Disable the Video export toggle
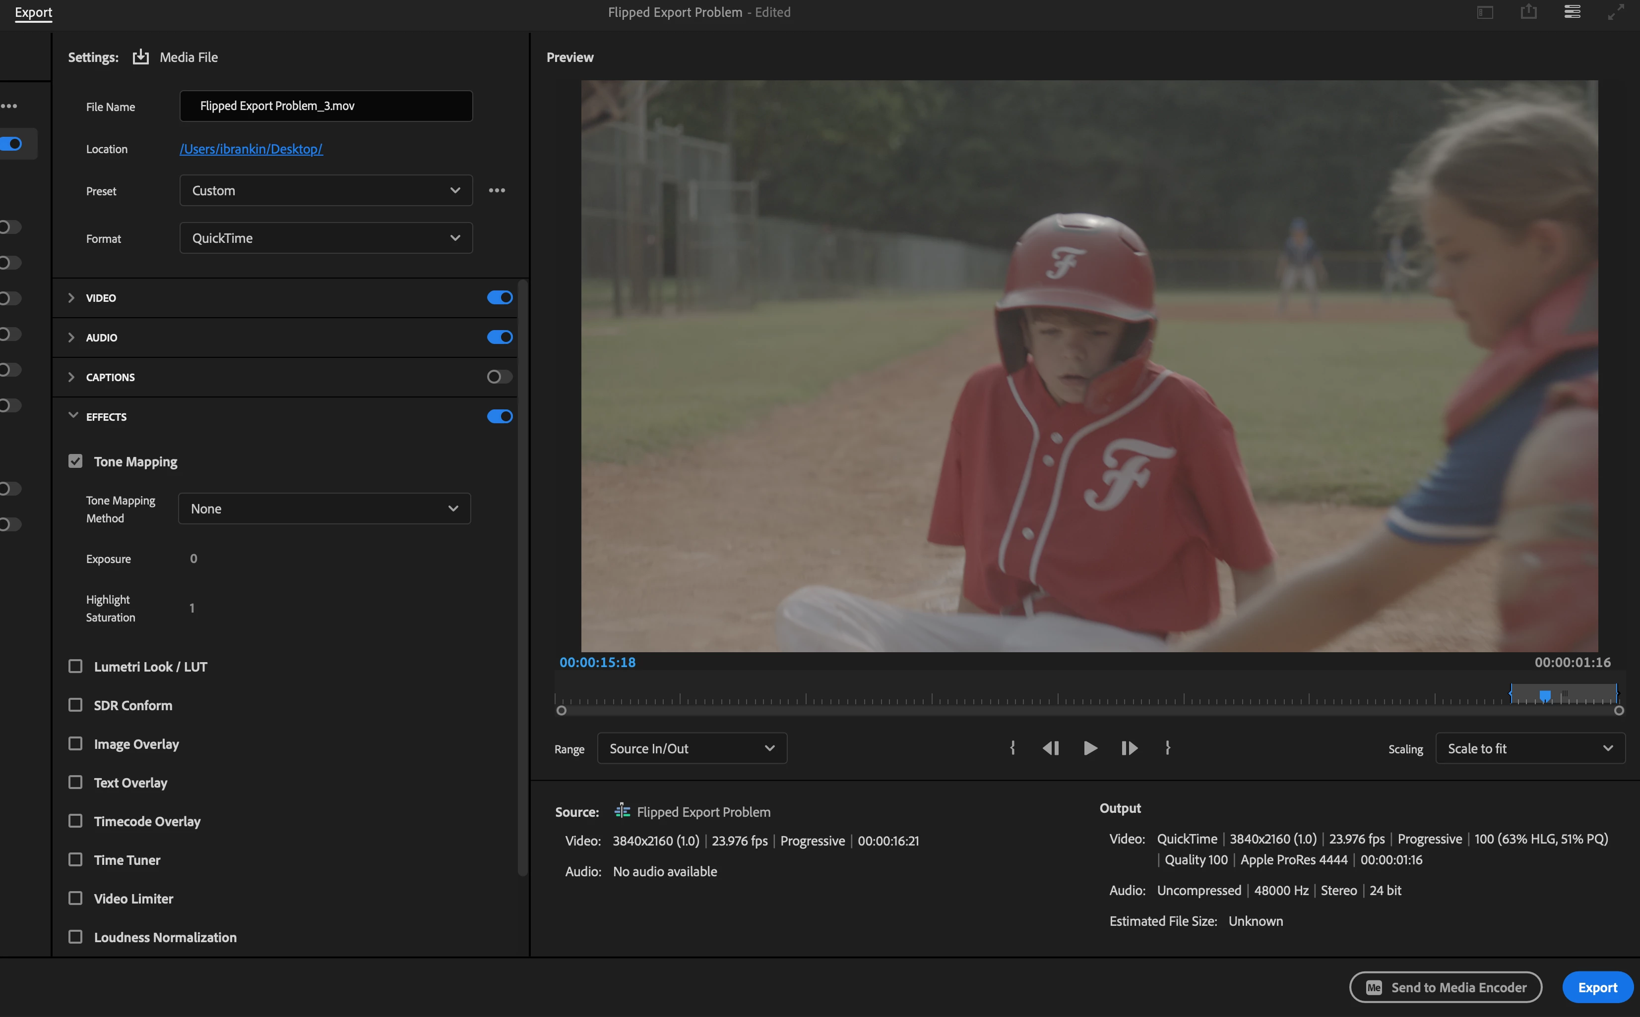The height and width of the screenshot is (1017, 1640). (x=500, y=297)
